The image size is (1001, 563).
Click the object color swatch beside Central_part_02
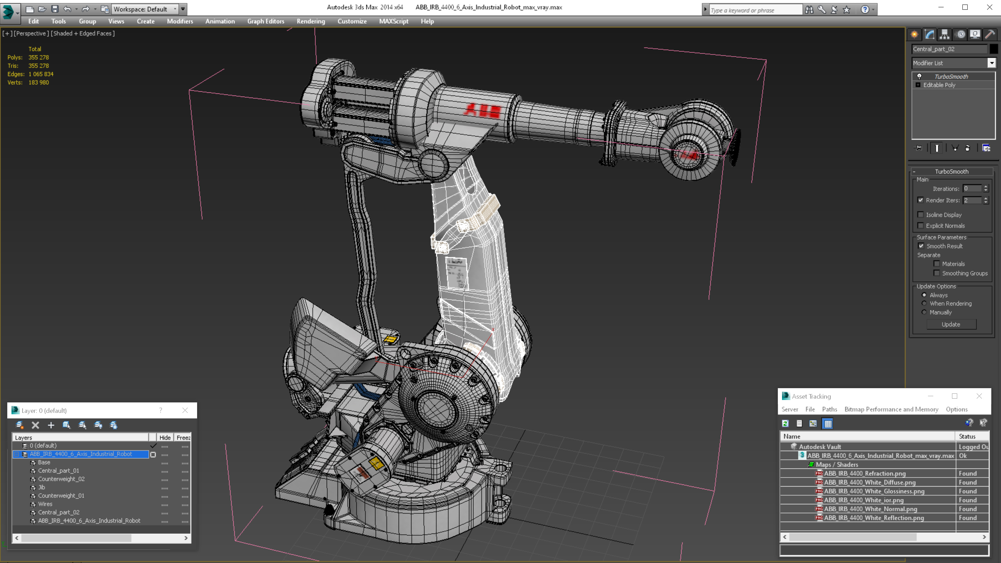[994, 49]
